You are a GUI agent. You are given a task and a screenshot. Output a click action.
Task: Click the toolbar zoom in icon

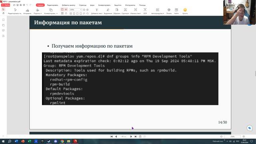coord(88,10)
